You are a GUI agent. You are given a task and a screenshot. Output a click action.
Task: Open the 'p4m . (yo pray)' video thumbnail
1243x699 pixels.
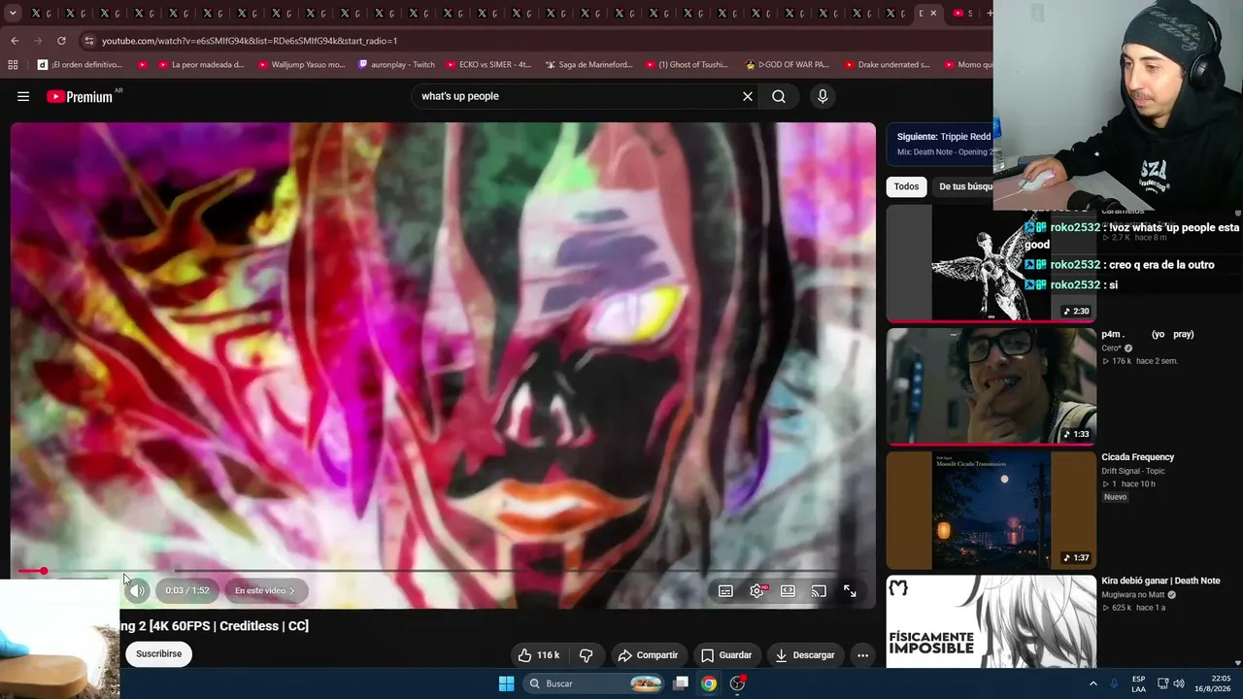(x=991, y=385)
